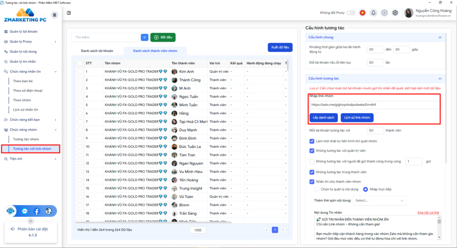Click the Lấy danh sách button
This screenshot has width=457, height=248.
324,118
